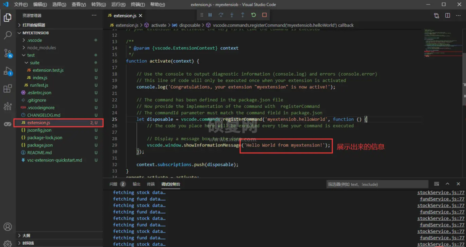
Task: Open CHANGELOG.md in the explorer
Action: click(44, 115)
